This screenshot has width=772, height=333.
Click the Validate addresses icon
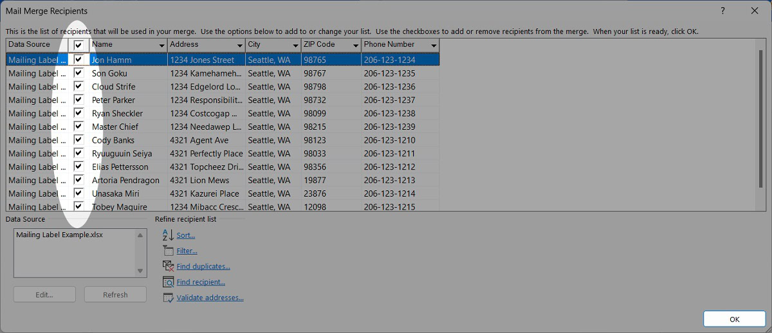point(168,298)
